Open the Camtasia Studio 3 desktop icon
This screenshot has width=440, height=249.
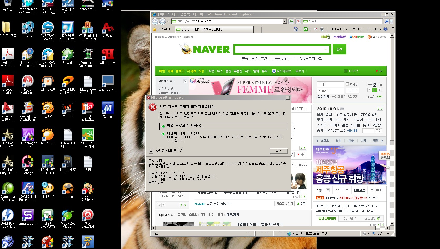click(x=8, y=191)
